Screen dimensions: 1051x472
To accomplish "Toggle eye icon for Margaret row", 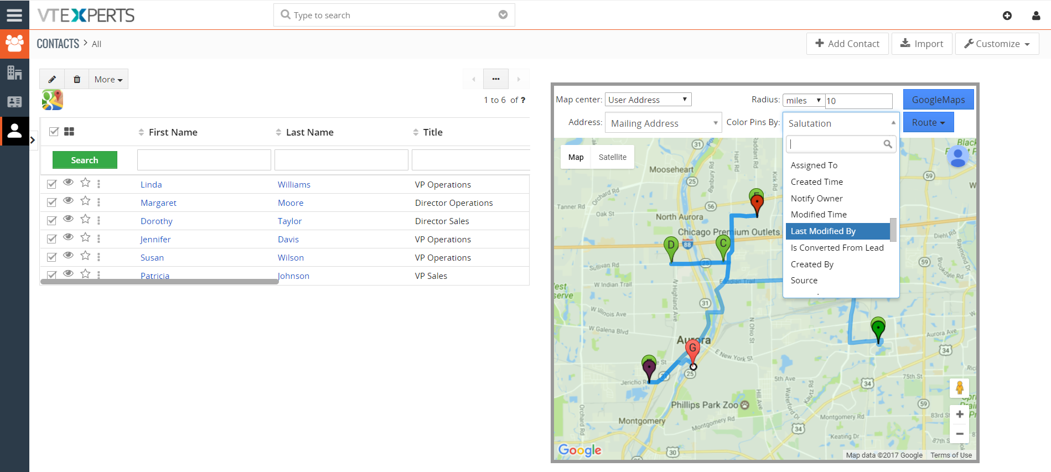I will click(x=68, y=201).
